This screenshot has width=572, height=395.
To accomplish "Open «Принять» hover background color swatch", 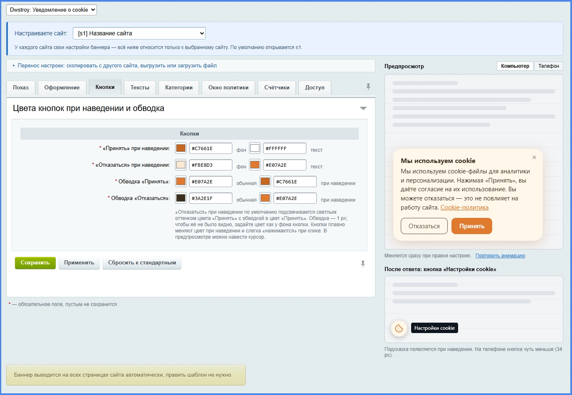I will 181,148.
